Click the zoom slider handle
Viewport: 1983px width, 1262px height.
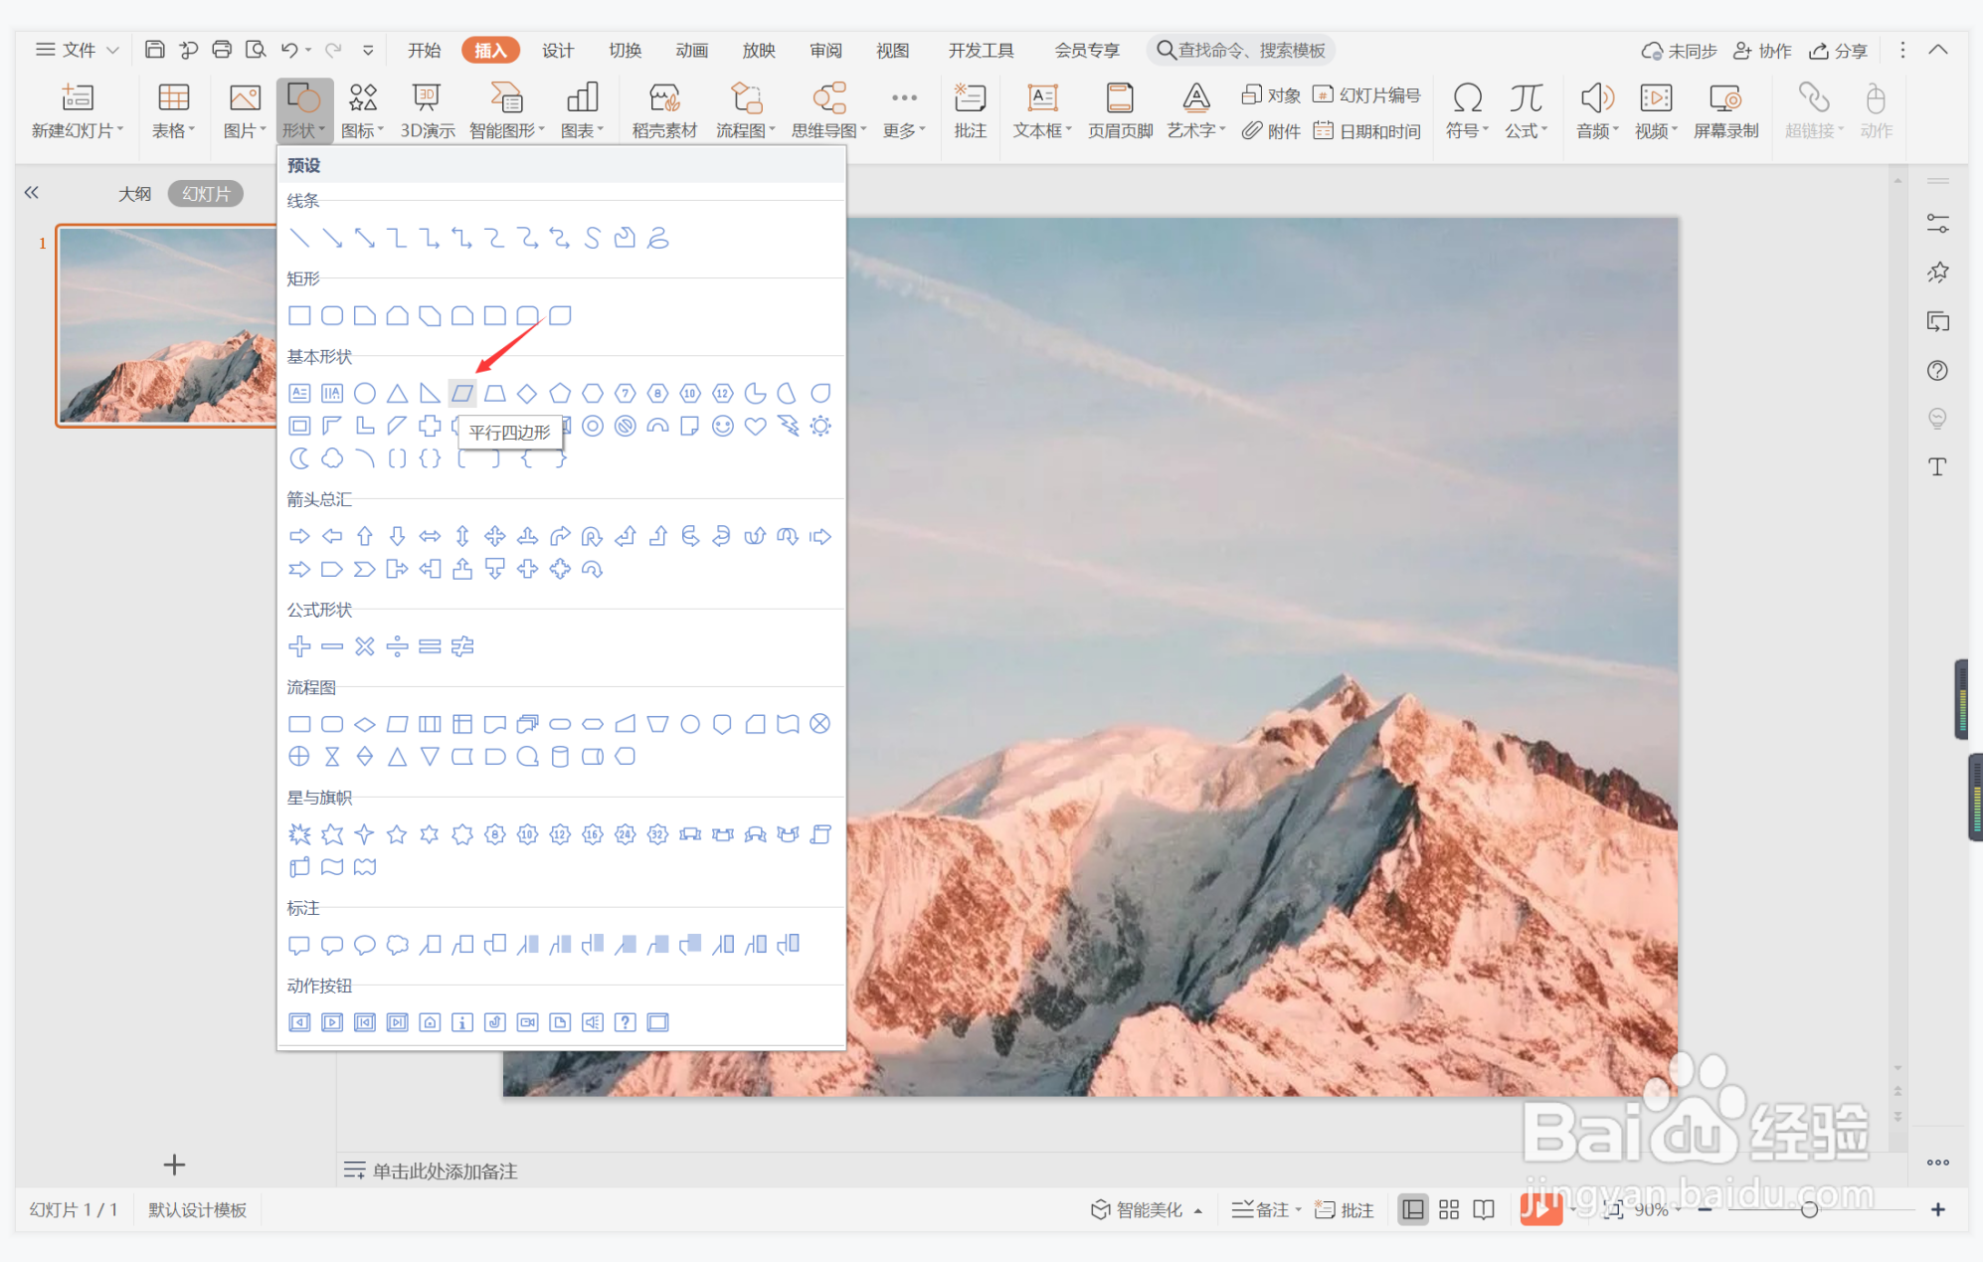coord(1809,1209)
